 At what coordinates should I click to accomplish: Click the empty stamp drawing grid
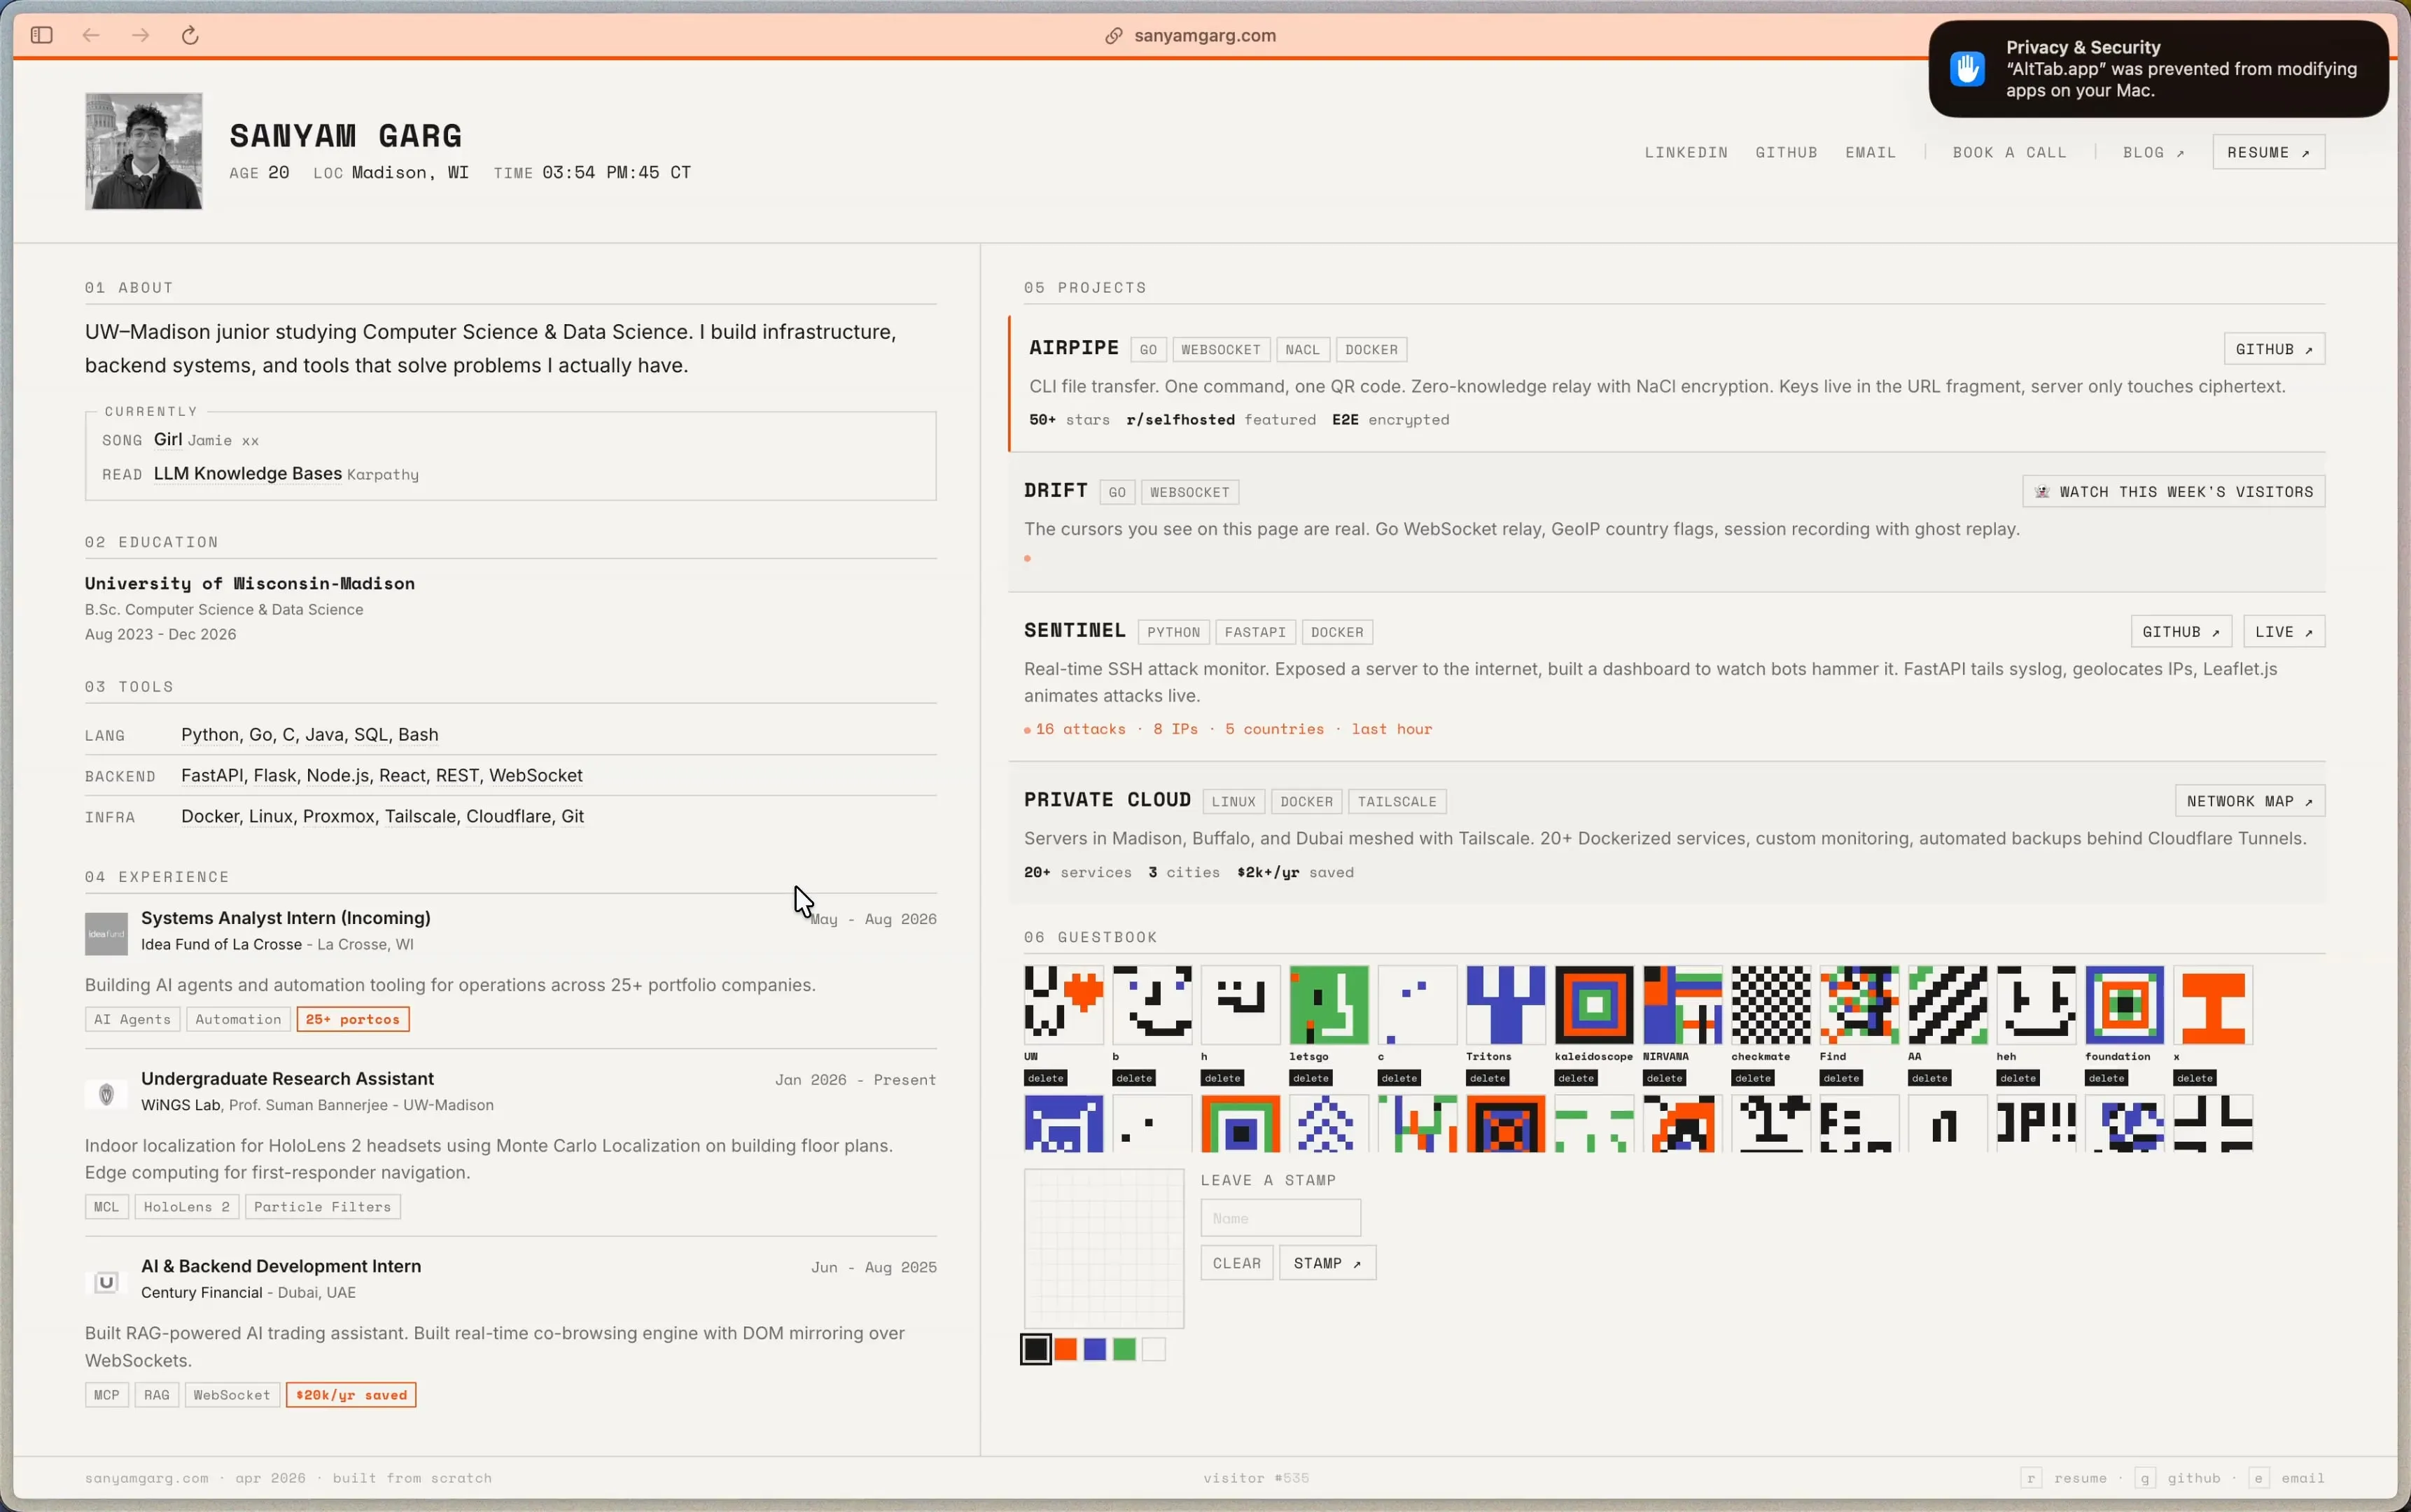tap(1104, 1248)
